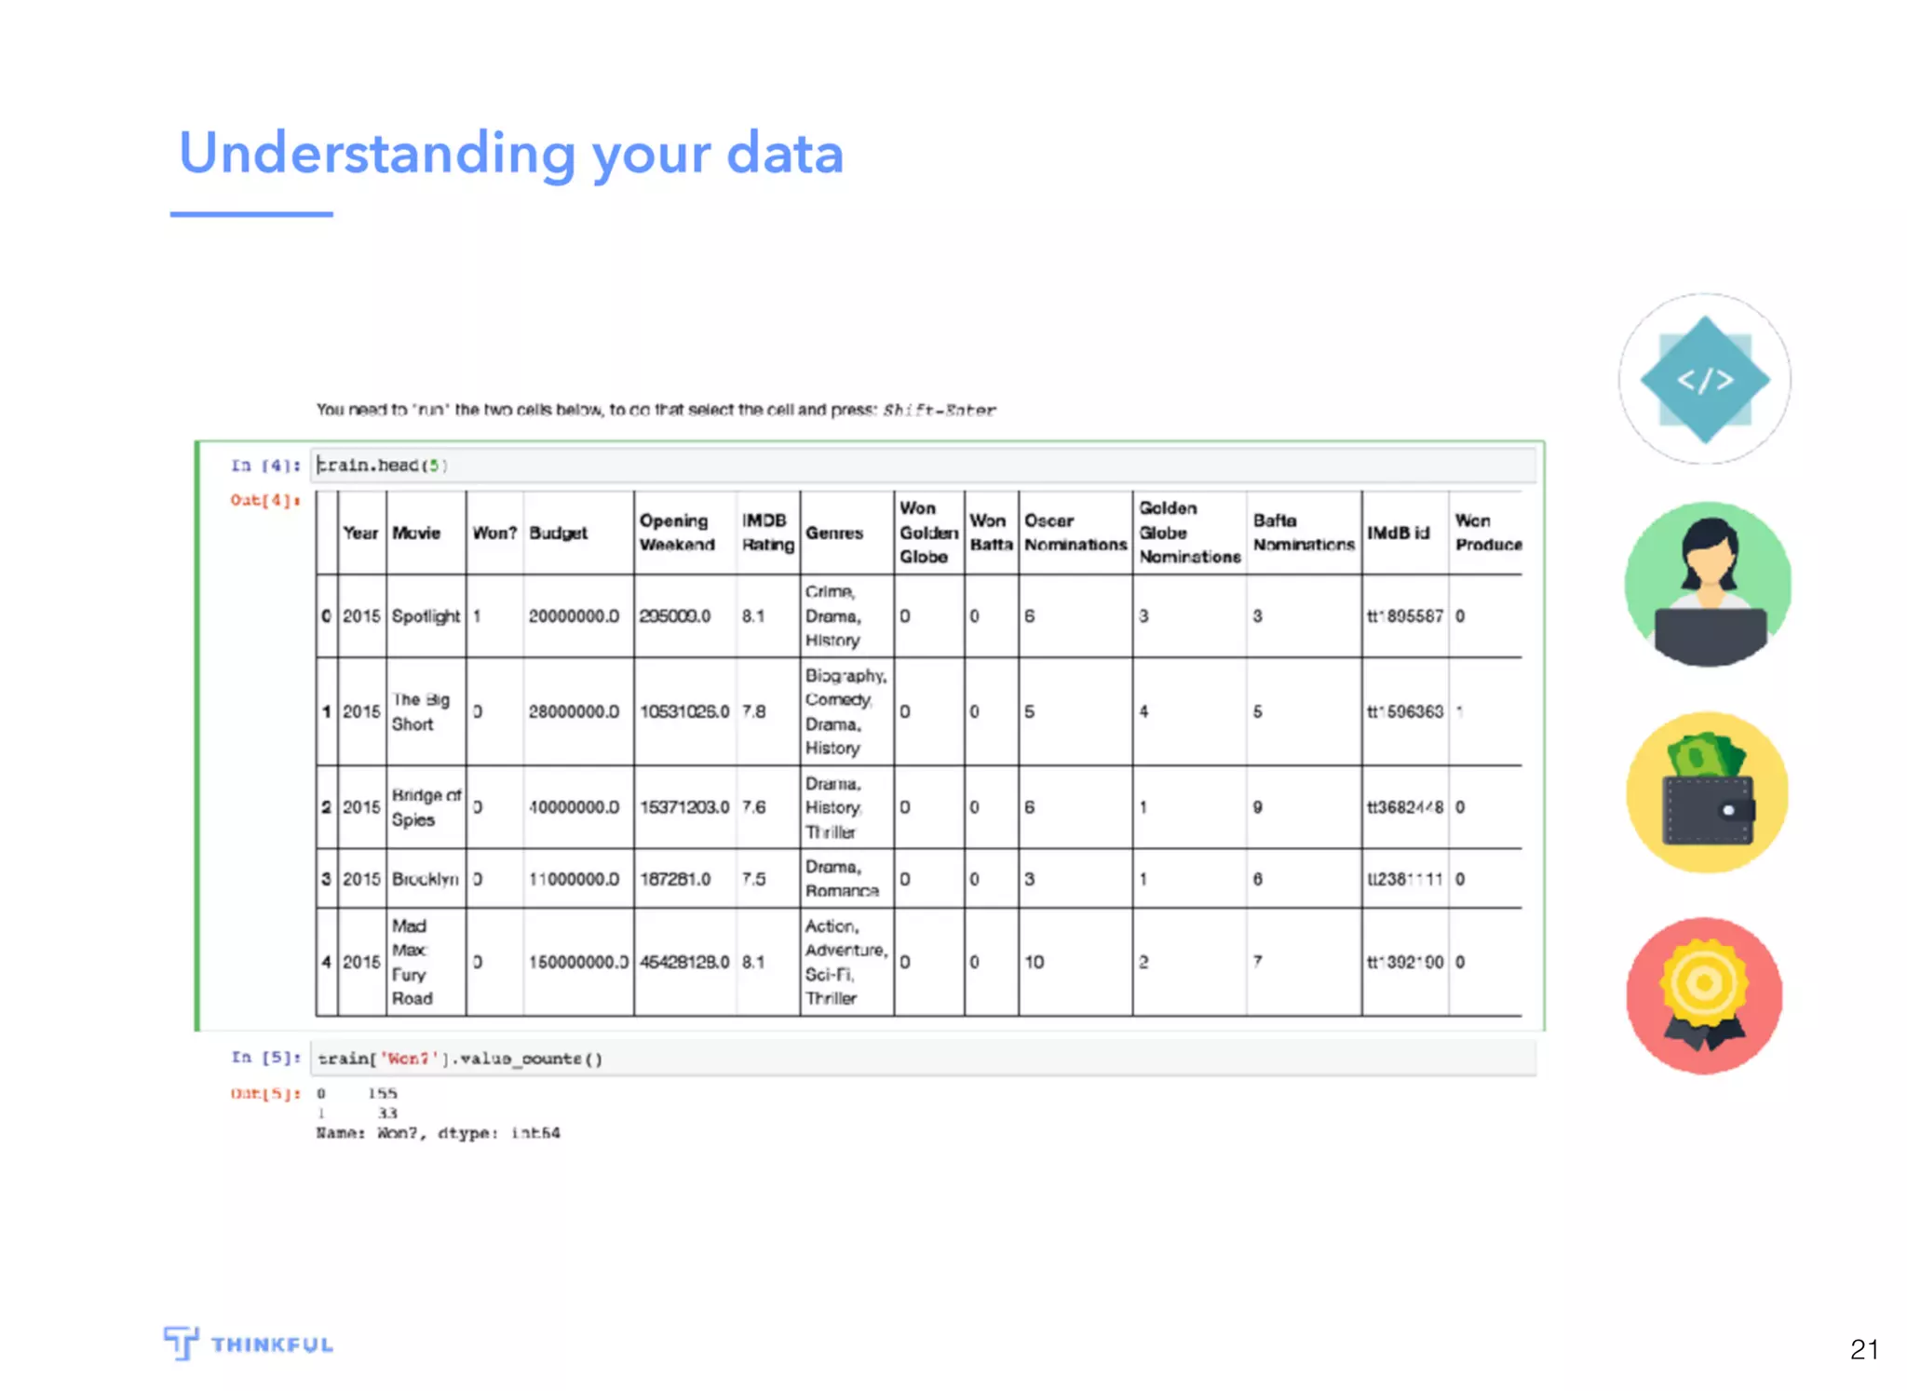Select the Bridge of Spies cell
The width and height of the screenshot is (1907, 1391).
click(x=426, y=807)
